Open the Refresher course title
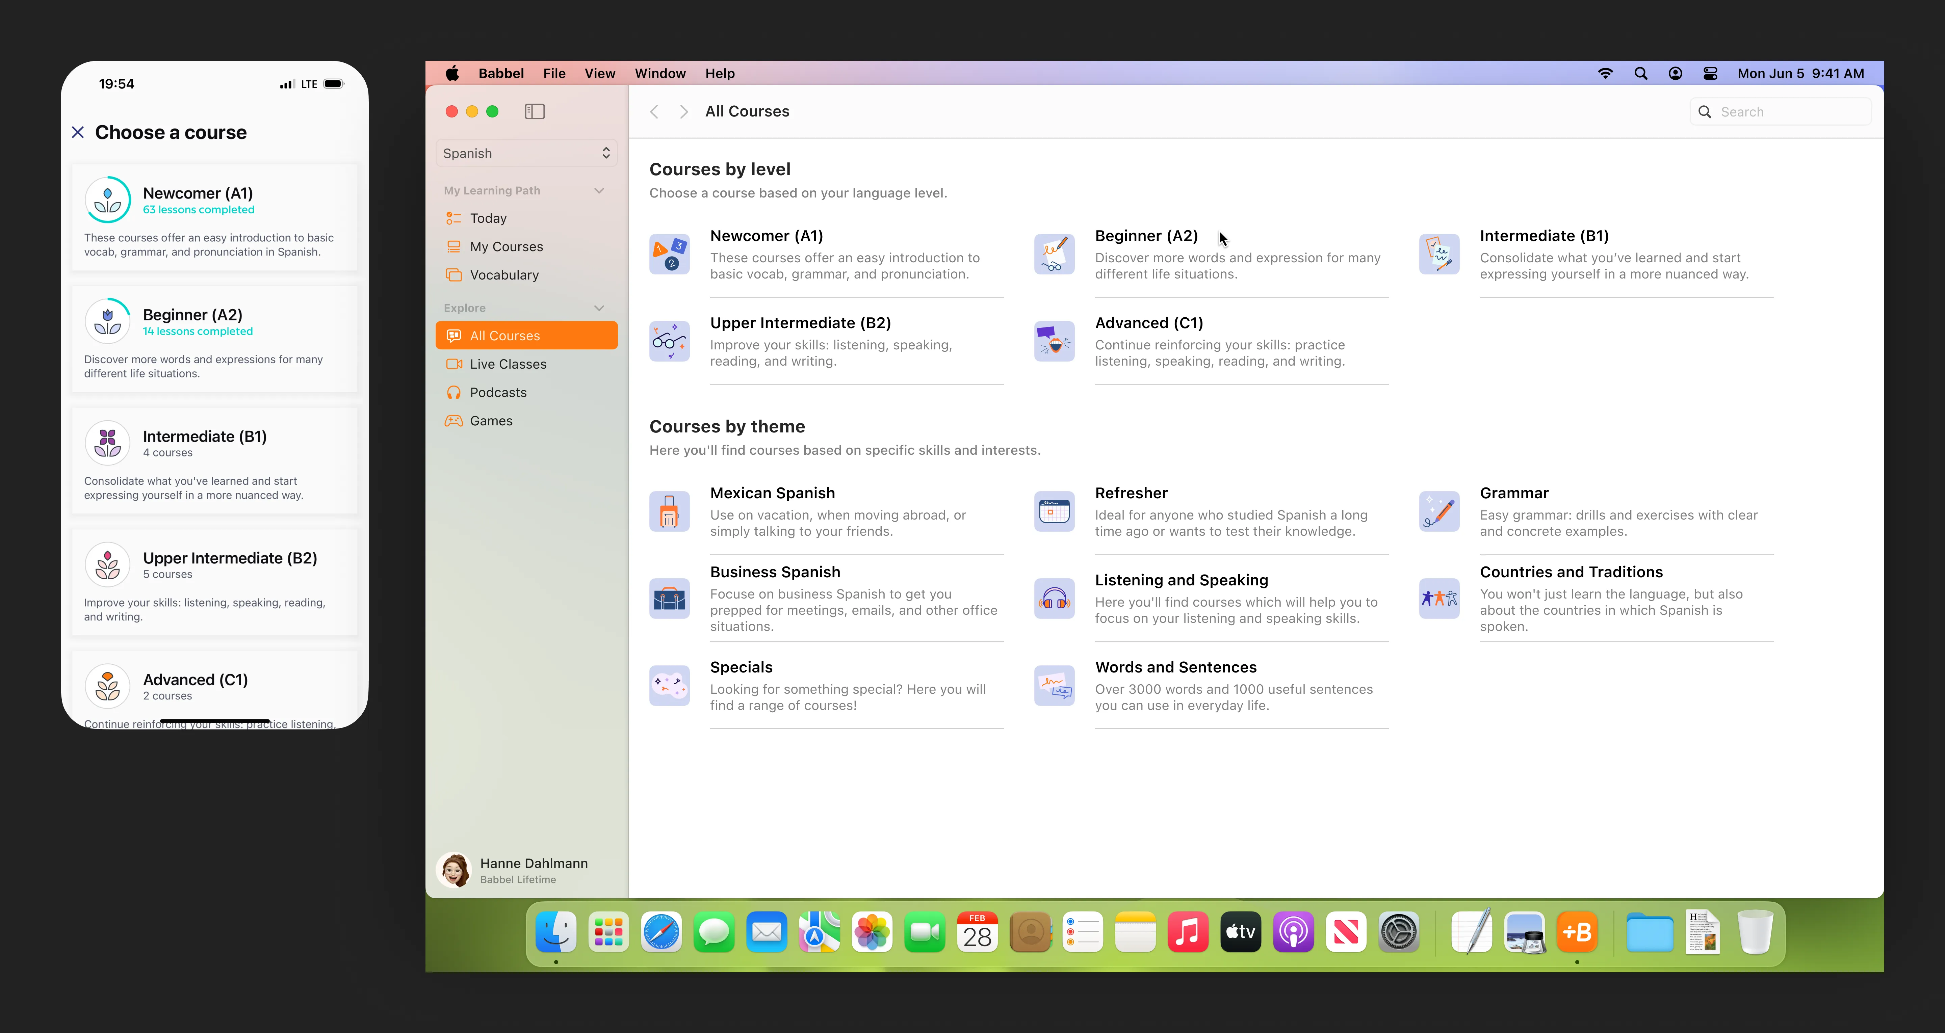Viewport: 1945px width, 1033px height. [x=1131, y=493]
